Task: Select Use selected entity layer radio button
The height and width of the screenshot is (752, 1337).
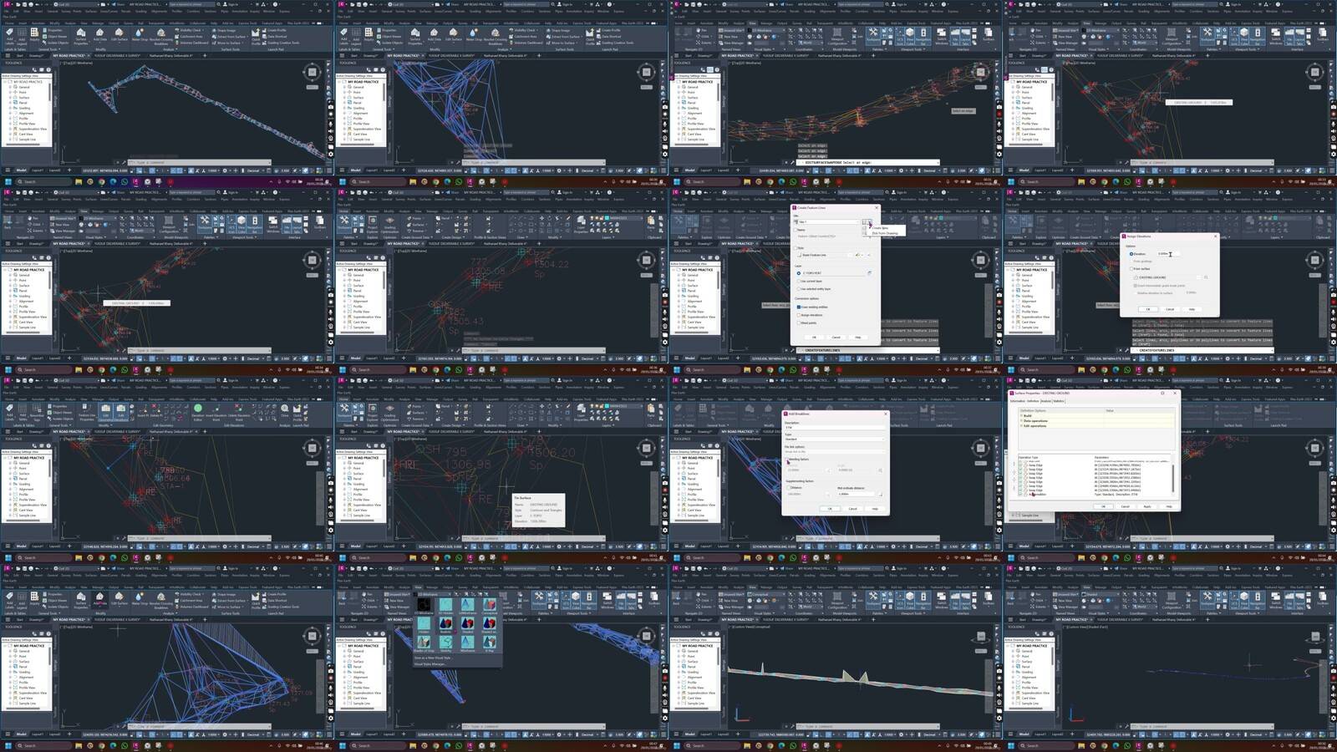Action: coord(799,288)
